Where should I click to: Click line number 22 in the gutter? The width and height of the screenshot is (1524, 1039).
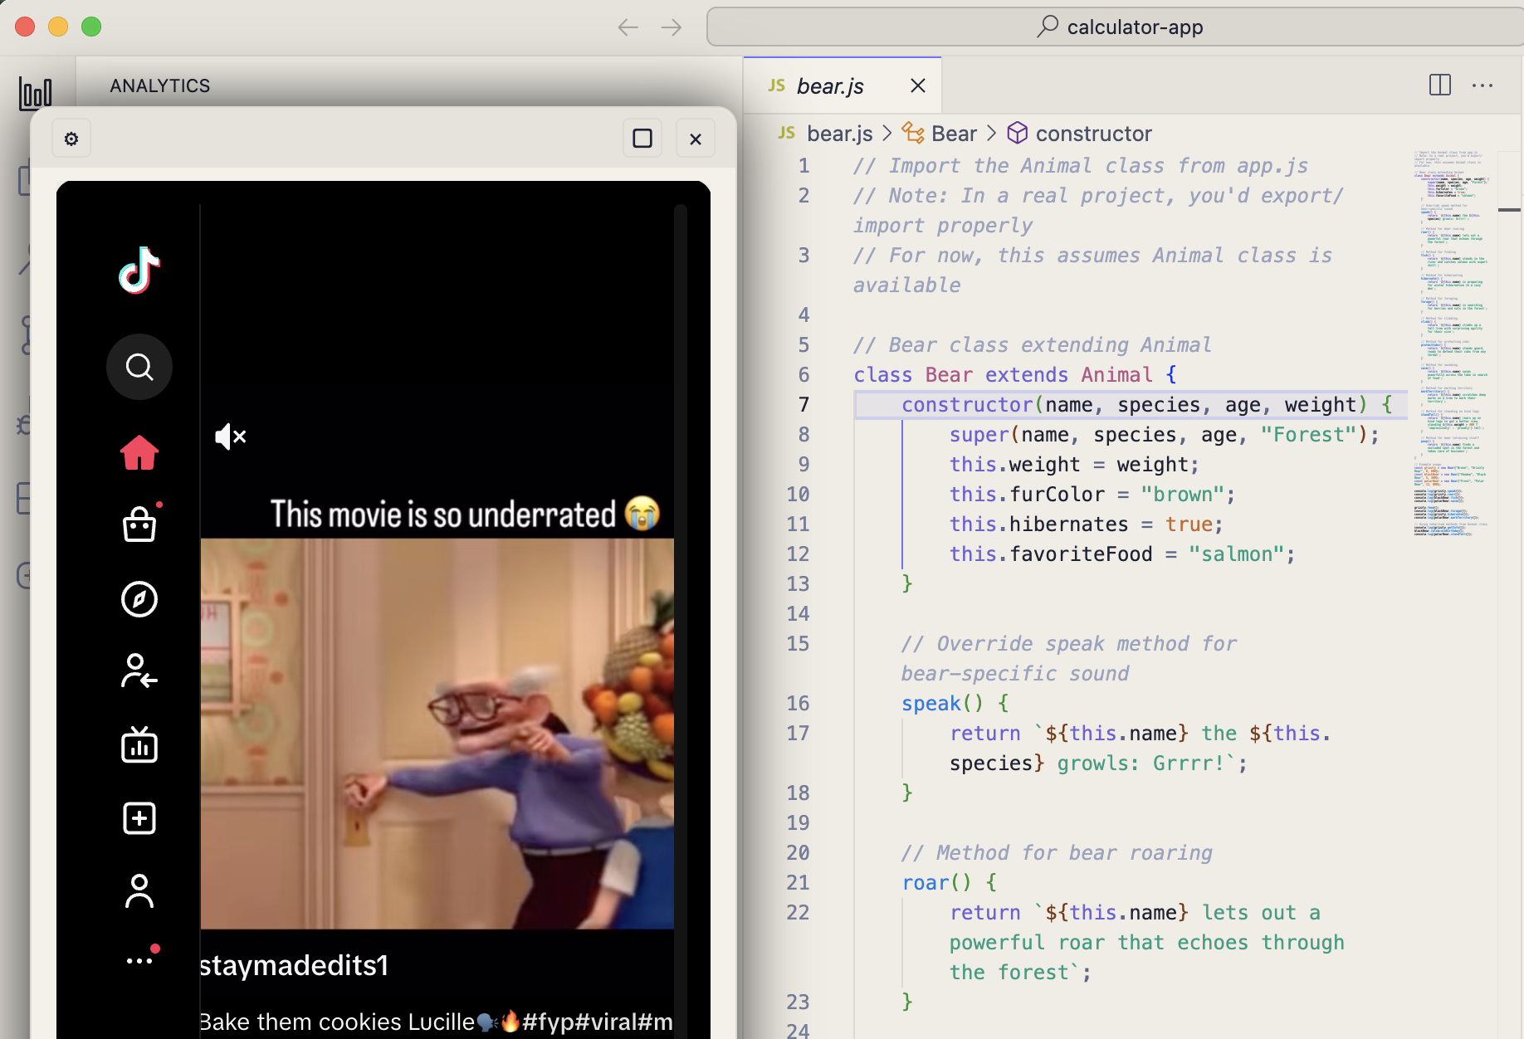pyautogui.click(x=798, y=913)
